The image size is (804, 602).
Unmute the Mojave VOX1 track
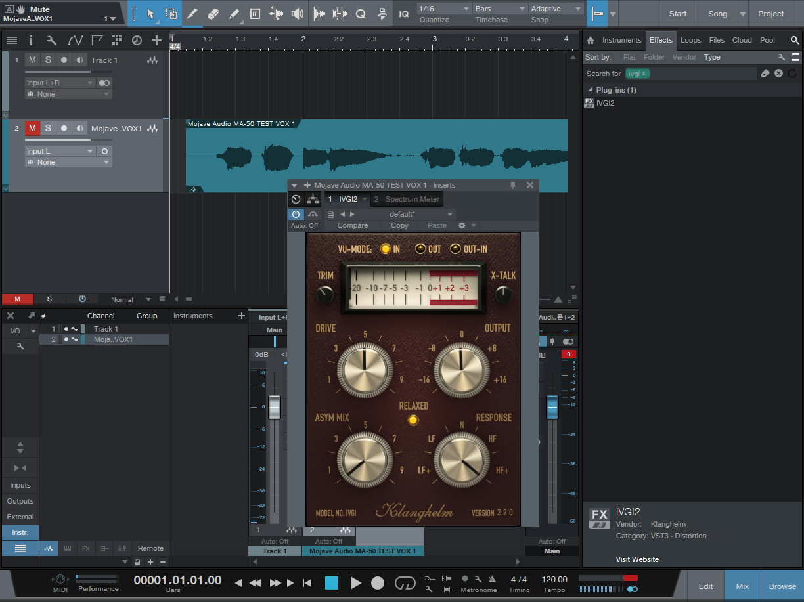[32, 128]
